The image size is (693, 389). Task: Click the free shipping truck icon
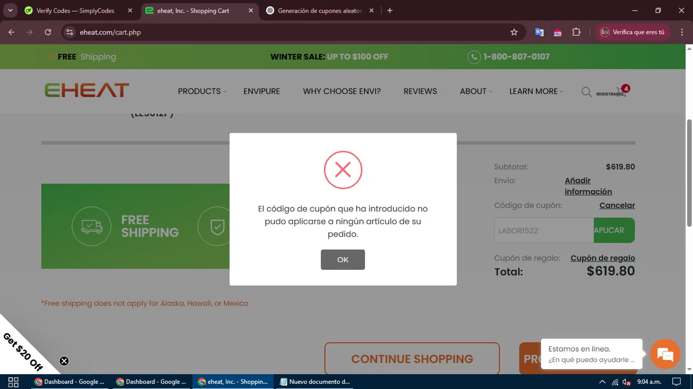point(91,226)
